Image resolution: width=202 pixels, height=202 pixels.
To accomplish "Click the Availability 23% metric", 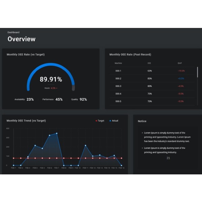I will pyautogui.click(x=24, y=99).
